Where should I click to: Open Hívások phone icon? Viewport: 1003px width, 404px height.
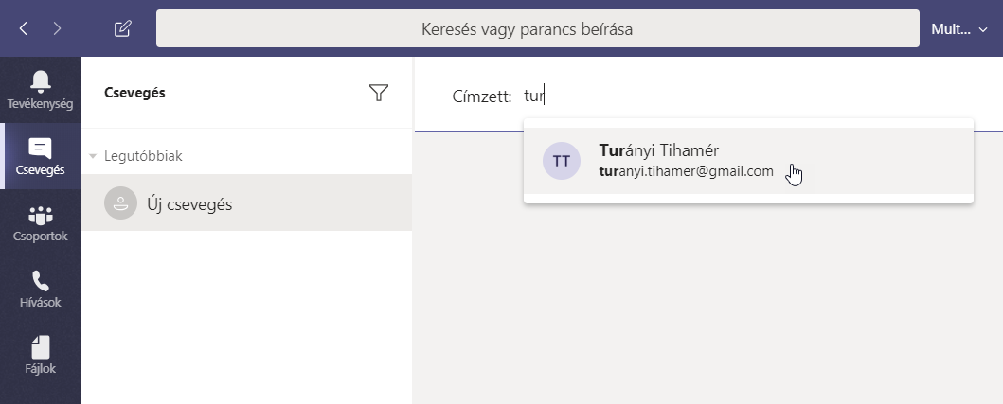40,290
